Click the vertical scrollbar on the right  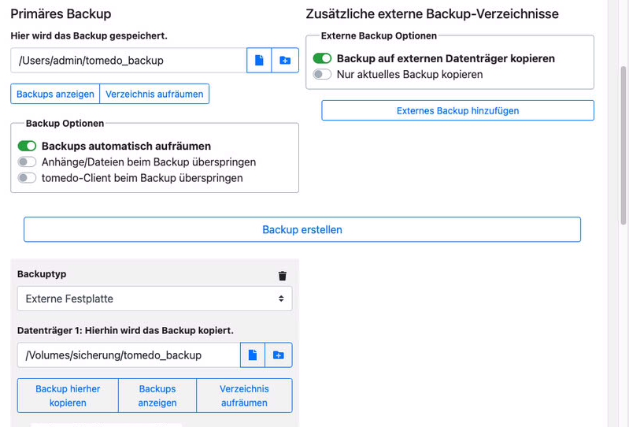623,145
